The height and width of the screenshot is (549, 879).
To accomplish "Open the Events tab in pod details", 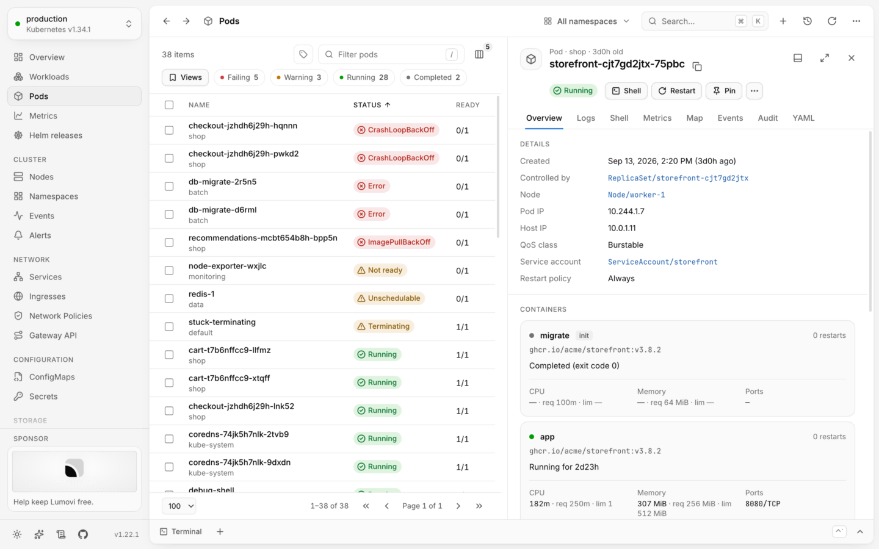I will (730, 118).
